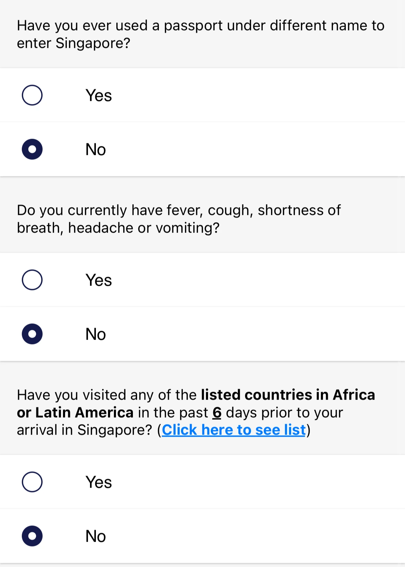Click the passport under different name question text

[201, 34]
